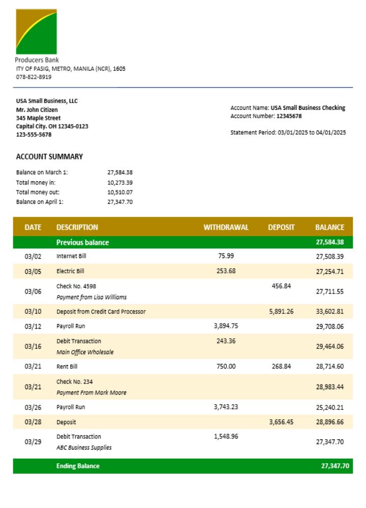Click the Ending Balance label
Viewport: 366px width, 508px height.
pyautogui.click(x=78, y=466)
